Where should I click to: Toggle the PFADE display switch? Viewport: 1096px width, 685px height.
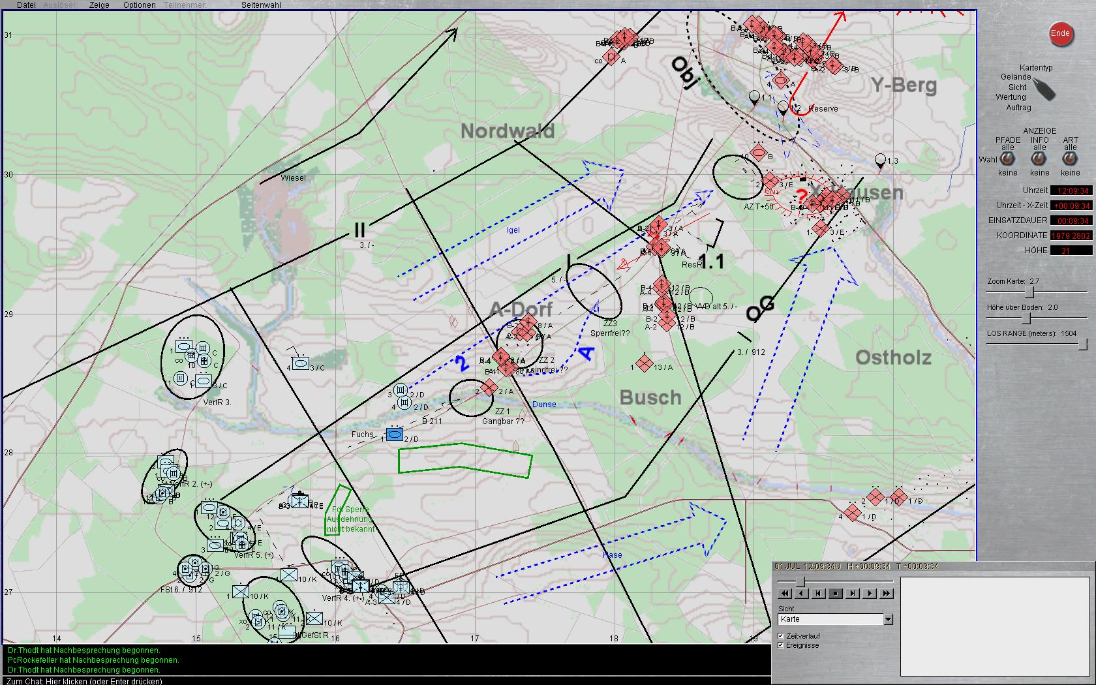tap(1007, 159)
